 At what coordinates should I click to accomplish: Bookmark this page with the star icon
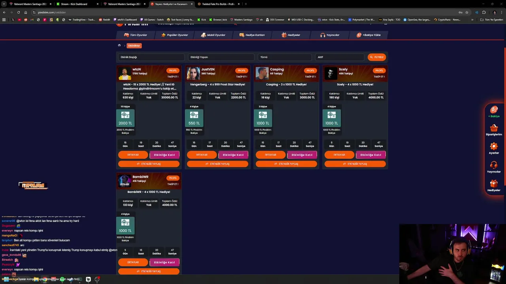pos(466,12)
